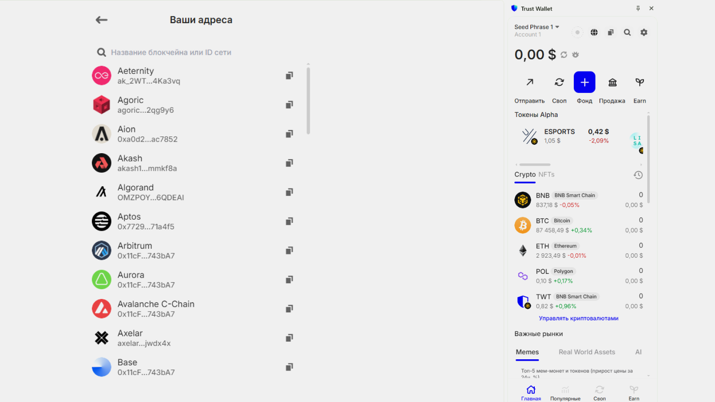Viewport: 715px width, 402px height.
Task: Select the Real World Assets tab
Action: pos(586,352)
